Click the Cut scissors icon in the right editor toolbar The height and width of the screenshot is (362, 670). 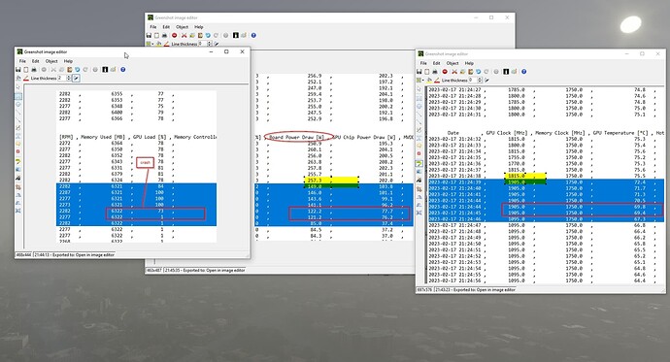click(454, 72)
